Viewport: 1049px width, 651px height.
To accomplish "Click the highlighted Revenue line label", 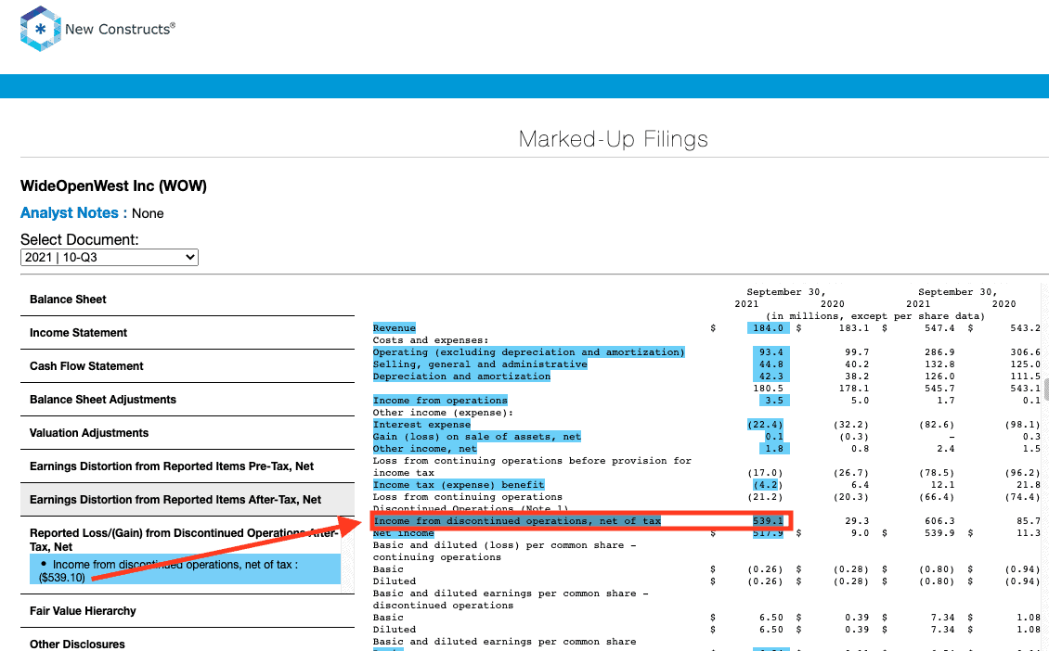I will [394, 328].
